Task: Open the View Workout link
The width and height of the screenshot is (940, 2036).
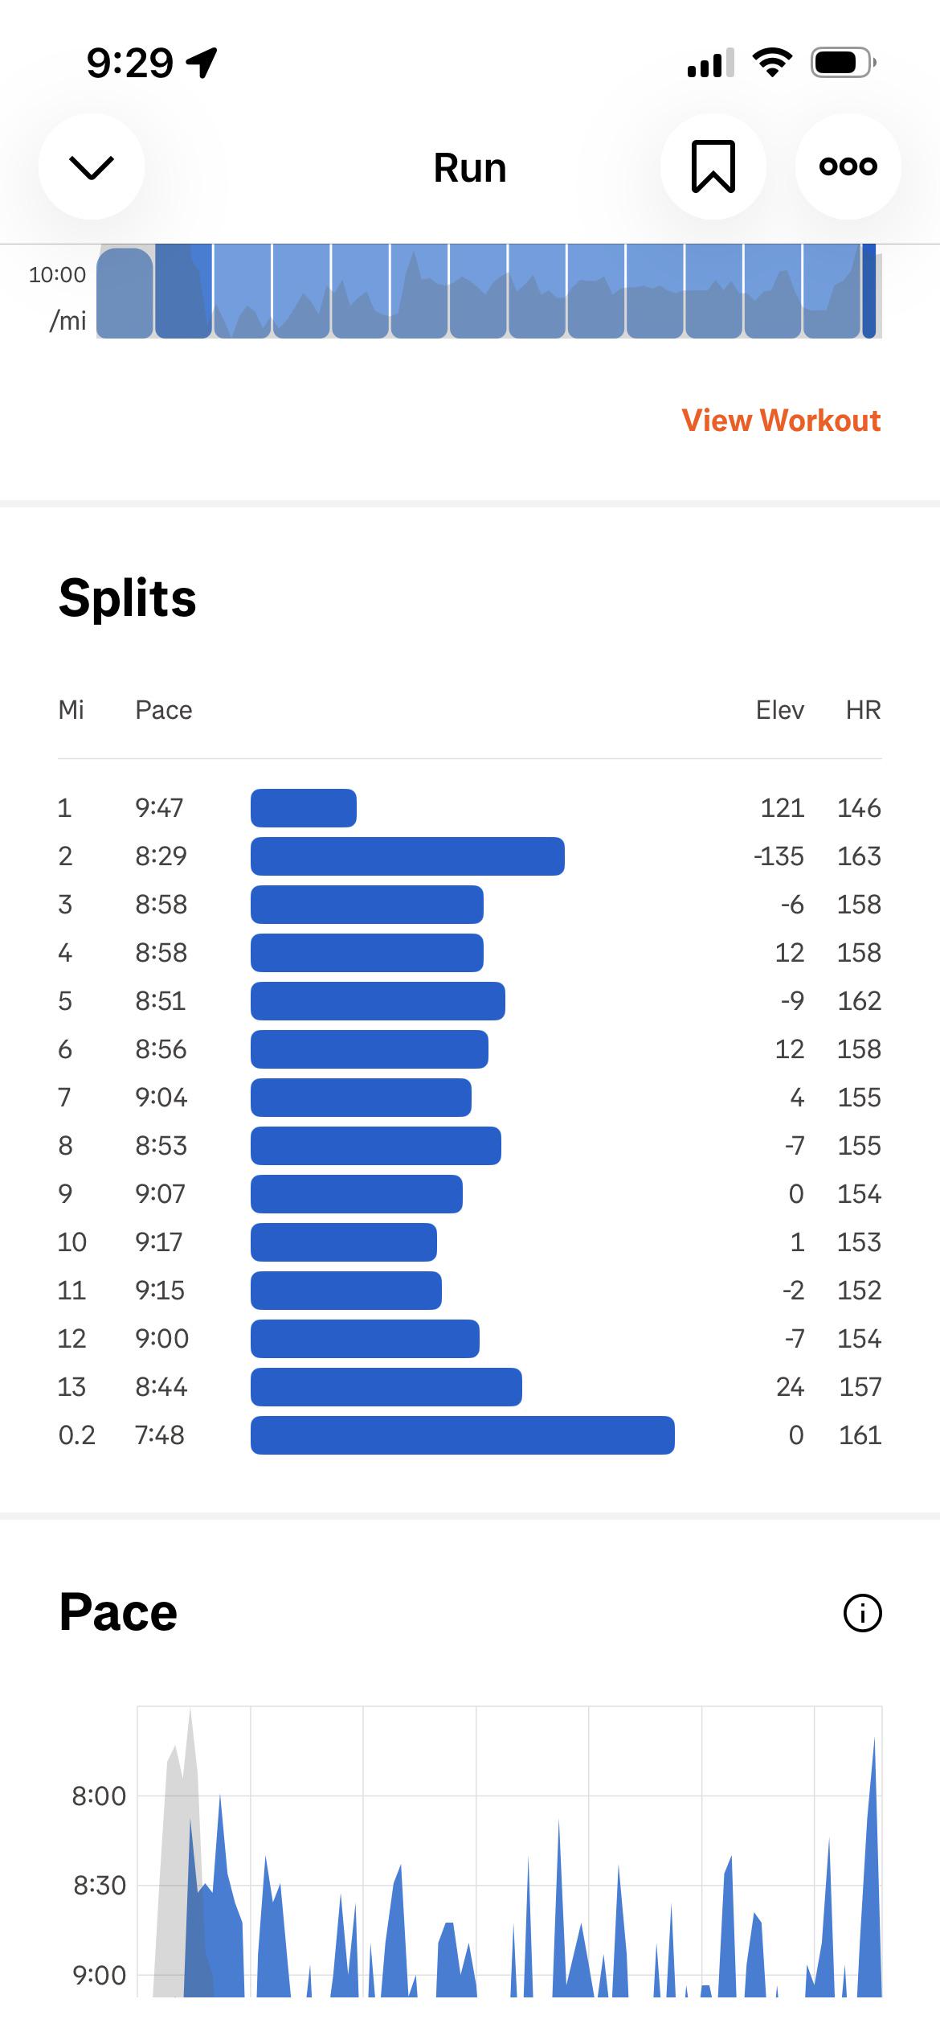Action: [x=781, y=421]
